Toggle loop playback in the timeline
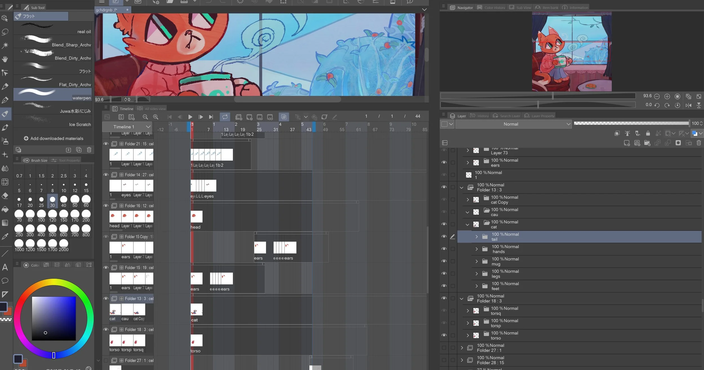Screen dimensions: 704x370 pyautogui.click(x=225, y=117)
